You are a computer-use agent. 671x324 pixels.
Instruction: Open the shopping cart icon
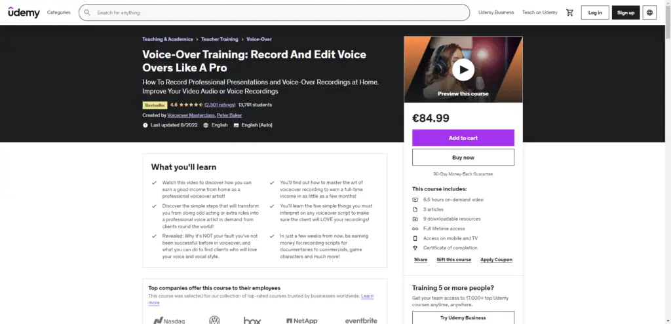(569, 12)
